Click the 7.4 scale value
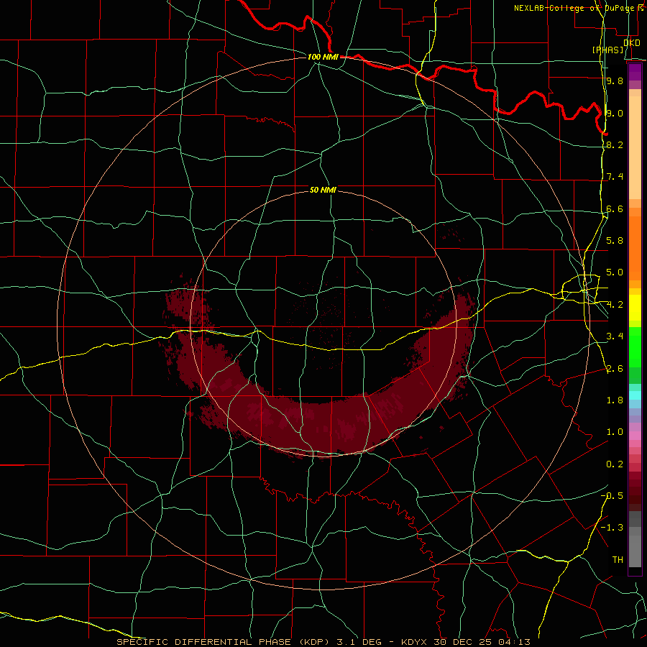The height and width of the screenshot is (647, 647). (x=615, y=177)
